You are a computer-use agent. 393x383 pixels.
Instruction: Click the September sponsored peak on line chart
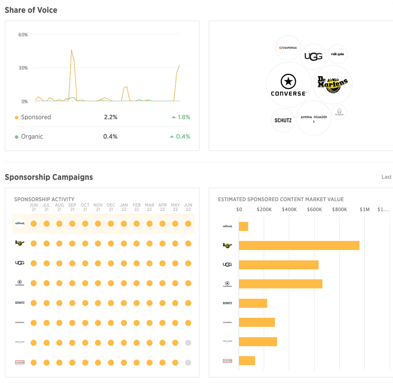tap(71, 50)
